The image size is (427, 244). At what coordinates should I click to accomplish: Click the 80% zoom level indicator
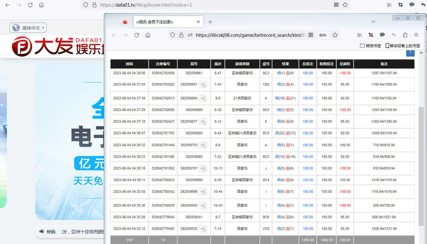pyautogui.click(x=323, y=35)
